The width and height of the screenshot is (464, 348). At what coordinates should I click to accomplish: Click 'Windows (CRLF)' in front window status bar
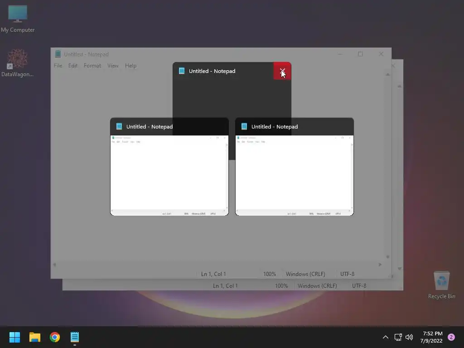(x=305, y=274)
